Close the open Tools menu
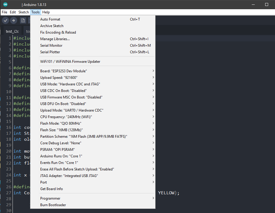This screenshot has height=213, width=275. click(x=35, y=12)
